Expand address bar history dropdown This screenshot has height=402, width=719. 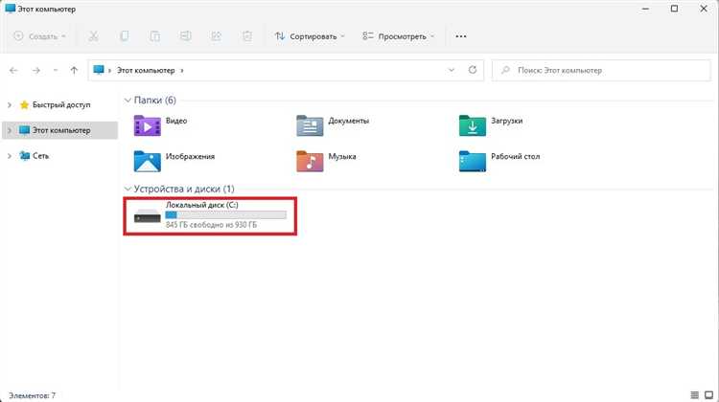452,70
